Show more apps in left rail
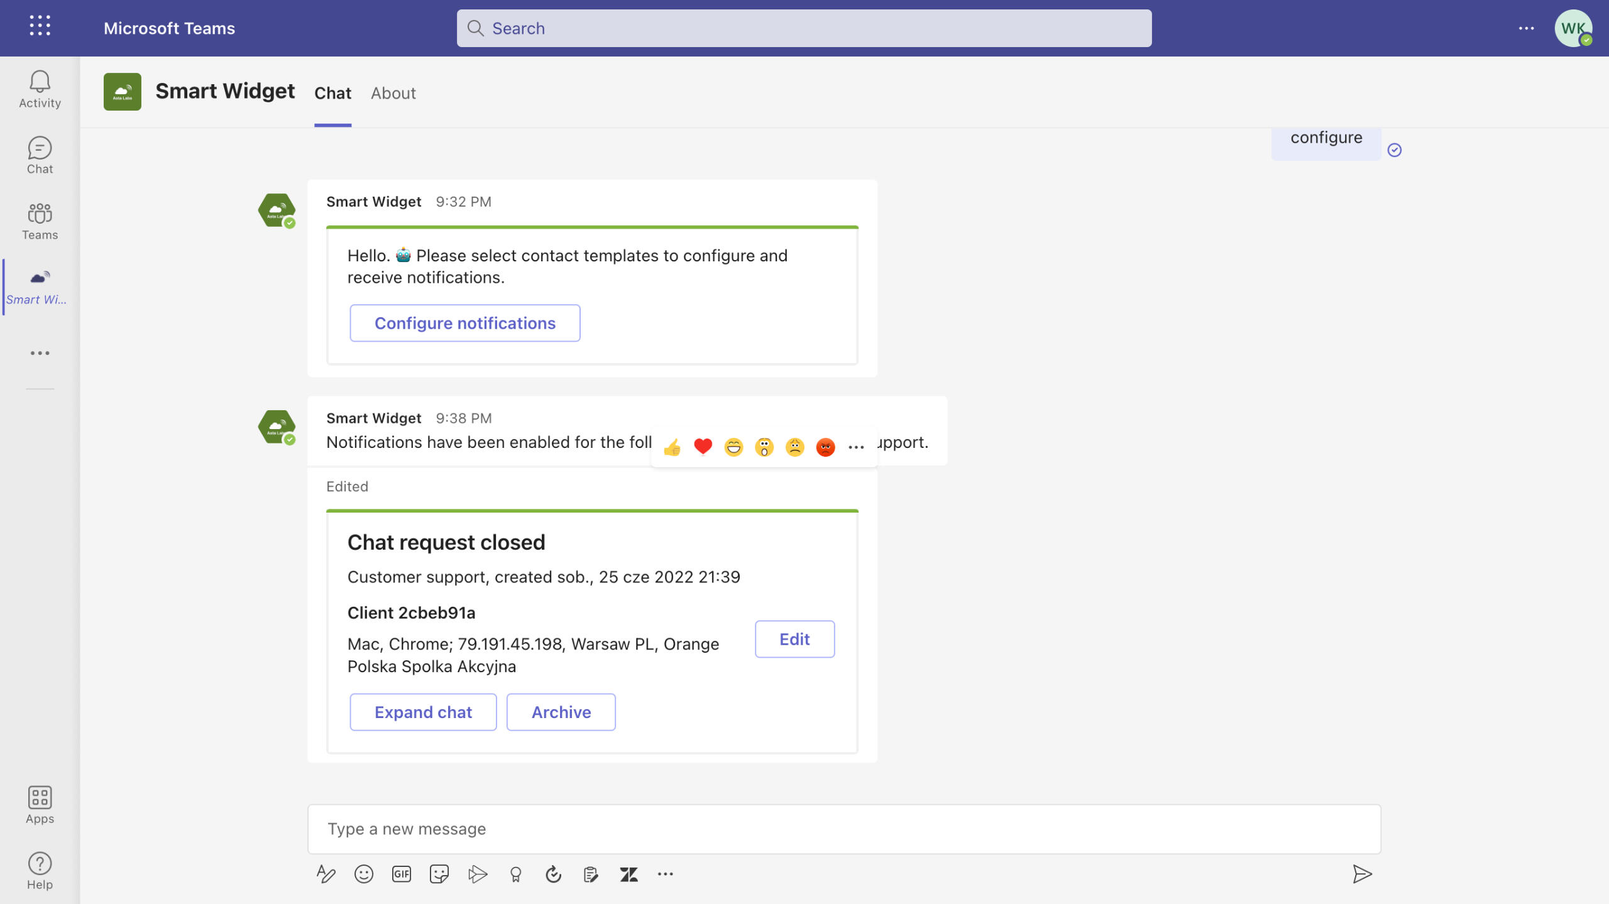1609x904 pixels. (x=40, y=353)
